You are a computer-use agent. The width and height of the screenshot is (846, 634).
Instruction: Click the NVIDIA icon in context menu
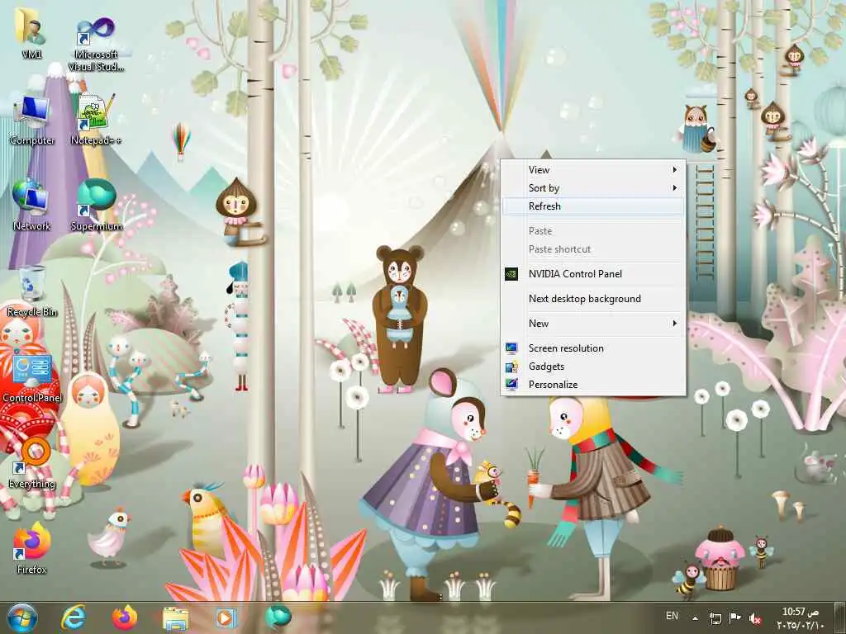[x=511, y=274]
